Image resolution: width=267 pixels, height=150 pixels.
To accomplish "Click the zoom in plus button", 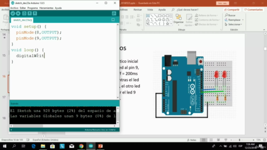I will [253, 140].
